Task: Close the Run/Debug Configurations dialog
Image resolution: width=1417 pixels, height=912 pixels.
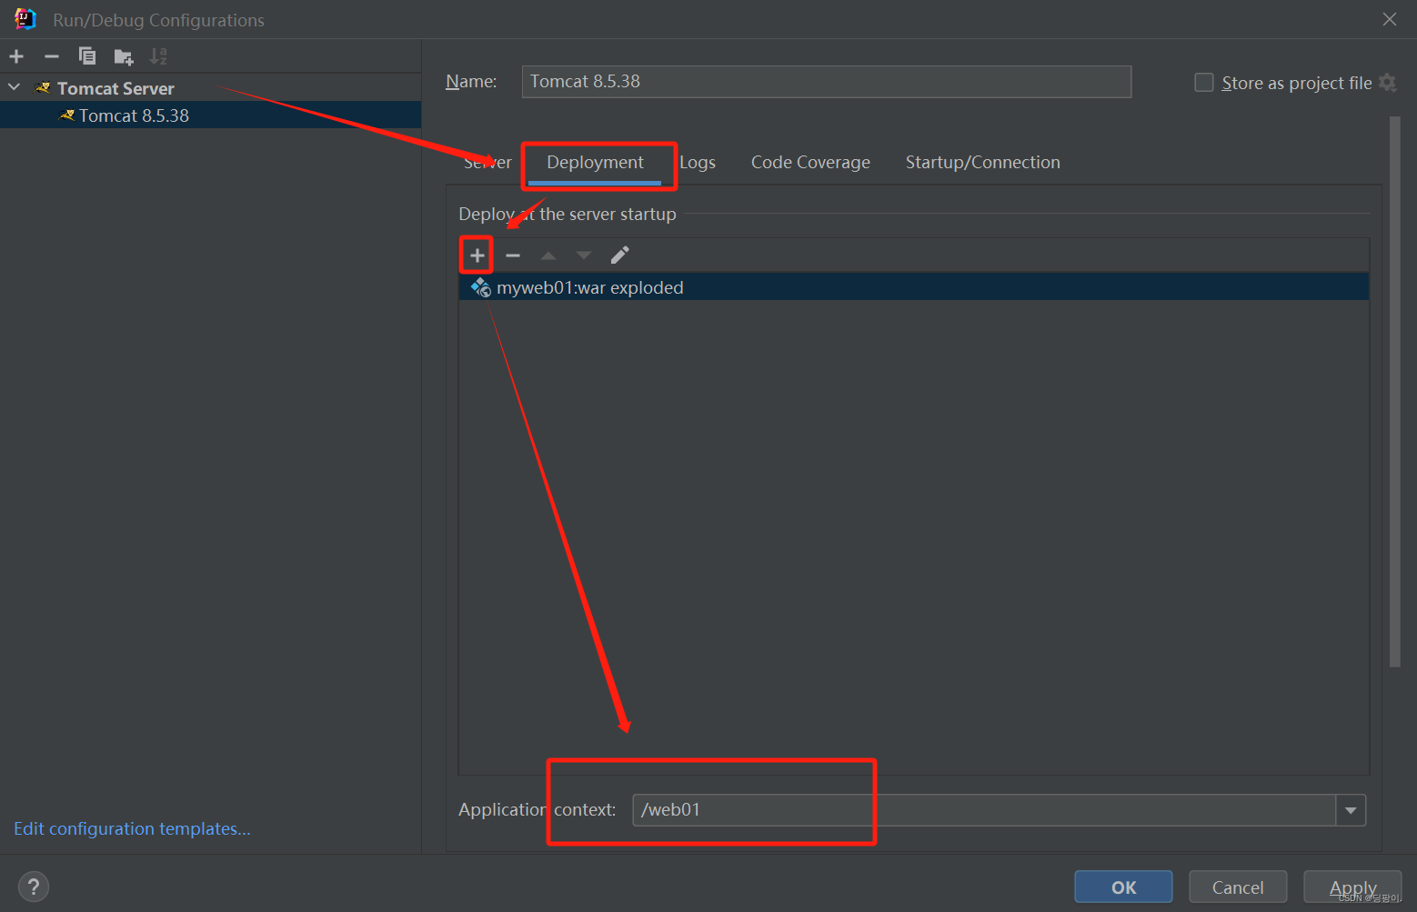Action: 1389,19
